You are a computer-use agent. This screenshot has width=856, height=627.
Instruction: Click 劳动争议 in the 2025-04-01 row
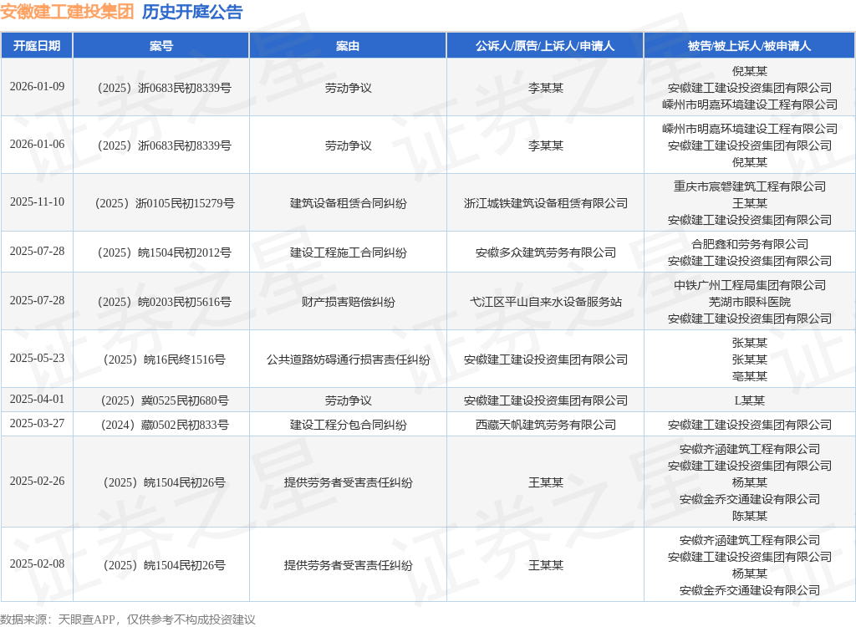348,400
